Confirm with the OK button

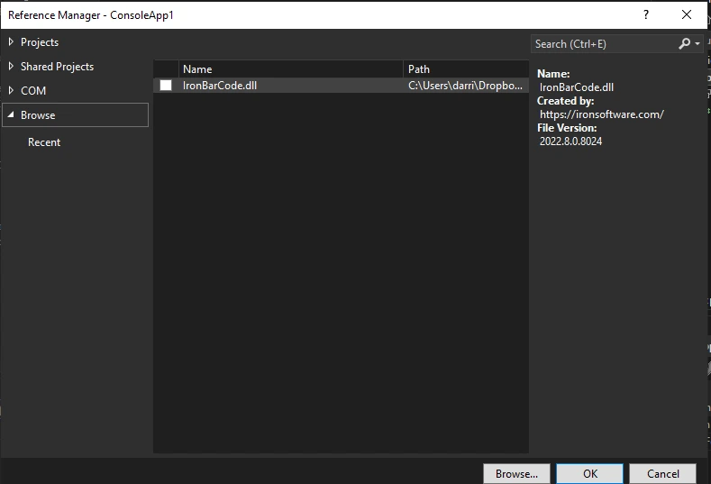click(x=589, y=473)
